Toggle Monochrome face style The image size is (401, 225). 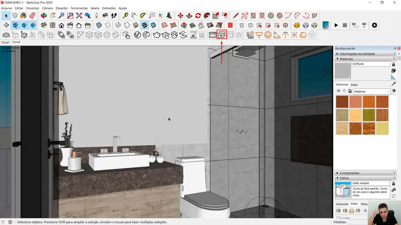[153, 25]
